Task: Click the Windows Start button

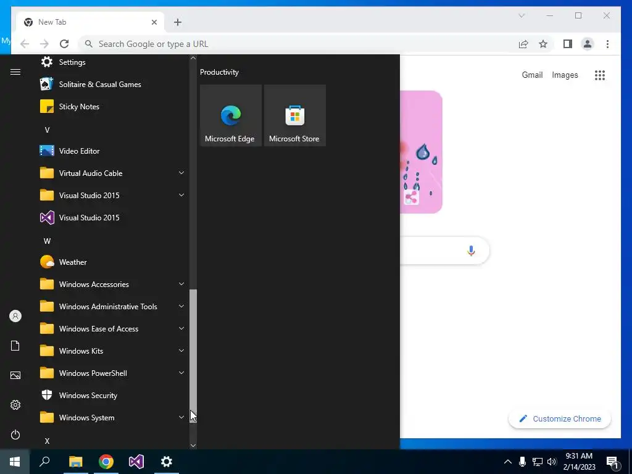Action: [x=15, y=462]
